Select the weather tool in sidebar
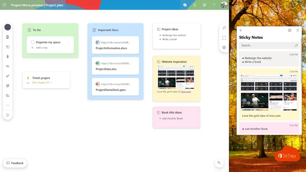This screenshot has width=306, height=172. point(8,95)
